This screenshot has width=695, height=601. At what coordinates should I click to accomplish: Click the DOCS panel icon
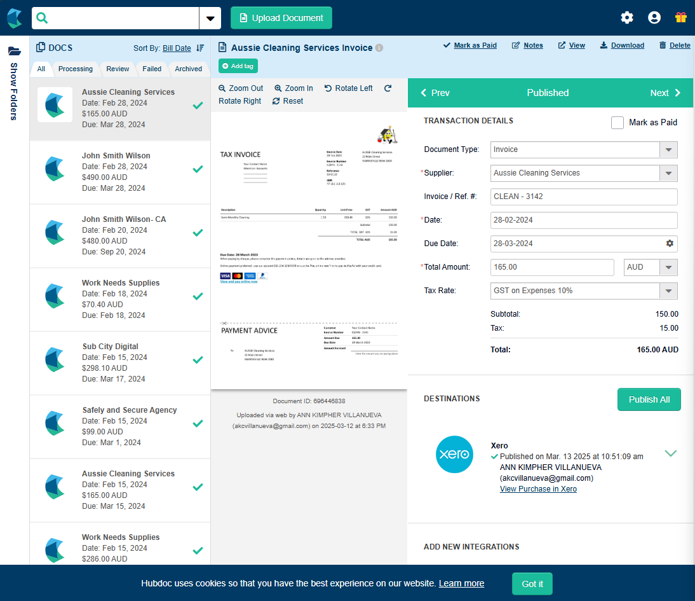pyautogui.click(x=41, y=48)
